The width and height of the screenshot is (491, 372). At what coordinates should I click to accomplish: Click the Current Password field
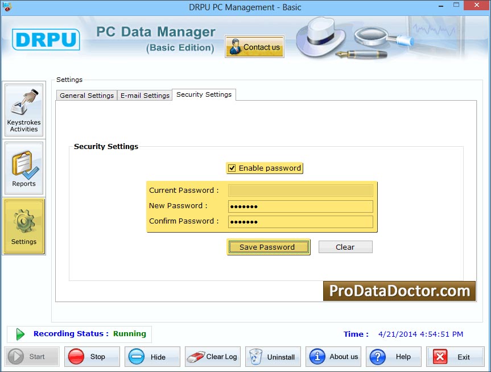pyautogui.click(x=300, y=191)
